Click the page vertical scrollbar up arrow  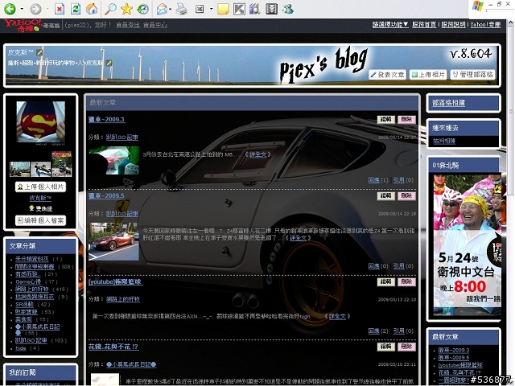tap(511, 23)
